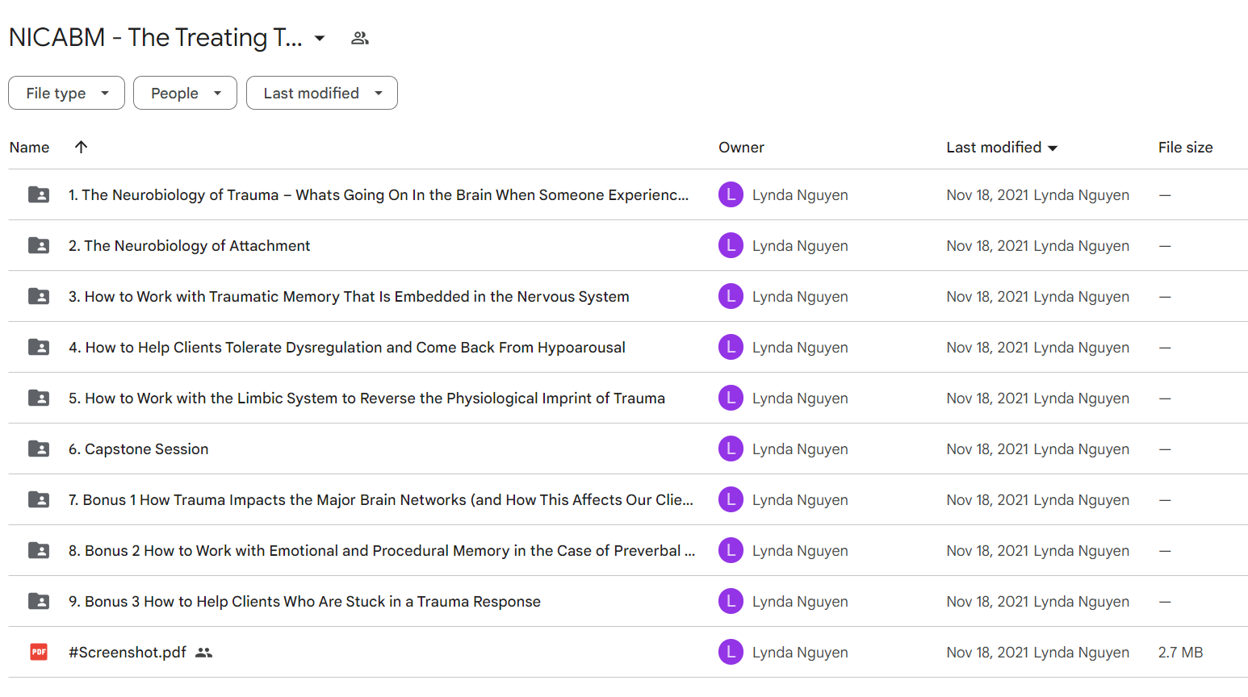The image size is (1248, 697).
Task: Click the shared people icon beside folder title
Action: tap(360, 38)
